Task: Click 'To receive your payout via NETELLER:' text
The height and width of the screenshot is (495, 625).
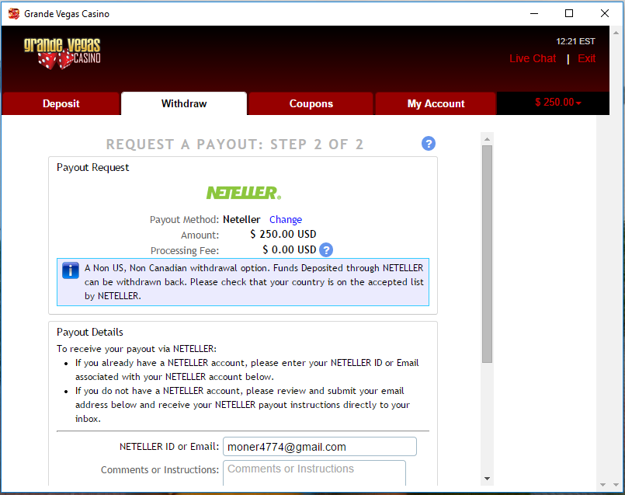Action: (137, 349)
